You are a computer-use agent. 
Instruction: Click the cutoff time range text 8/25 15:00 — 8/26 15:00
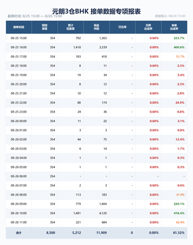pyautogui.click(x=42, y=16)
